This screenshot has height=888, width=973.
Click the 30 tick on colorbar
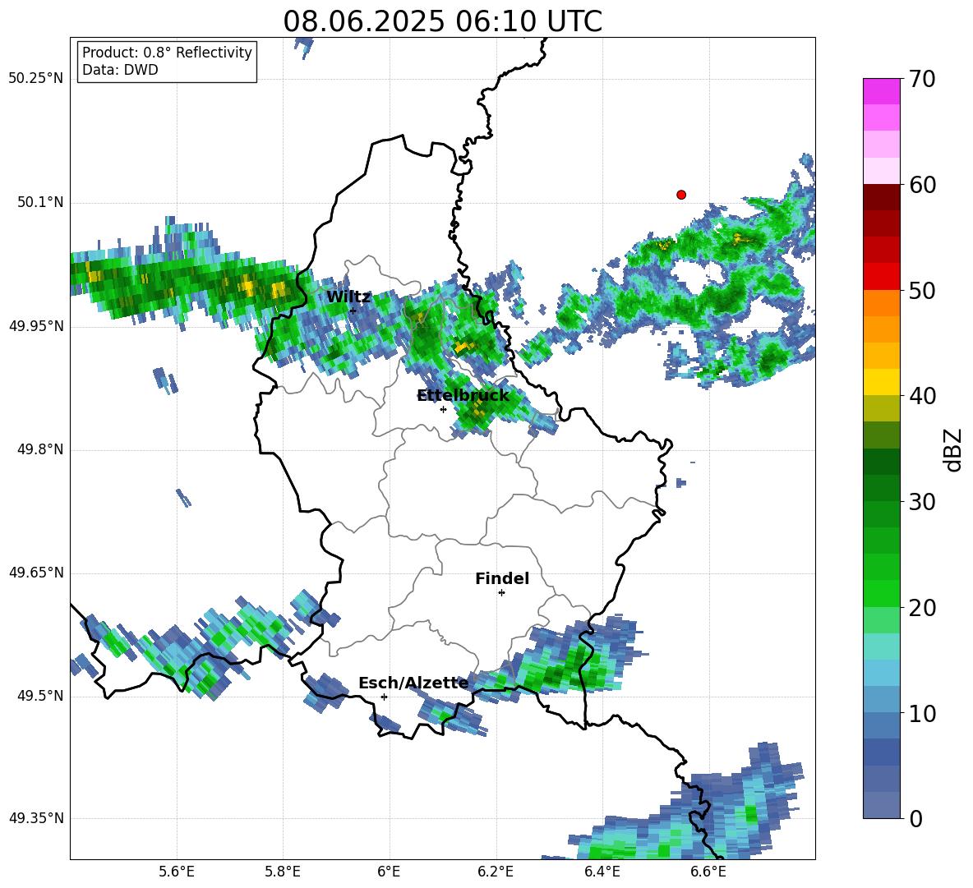[922, 502]
